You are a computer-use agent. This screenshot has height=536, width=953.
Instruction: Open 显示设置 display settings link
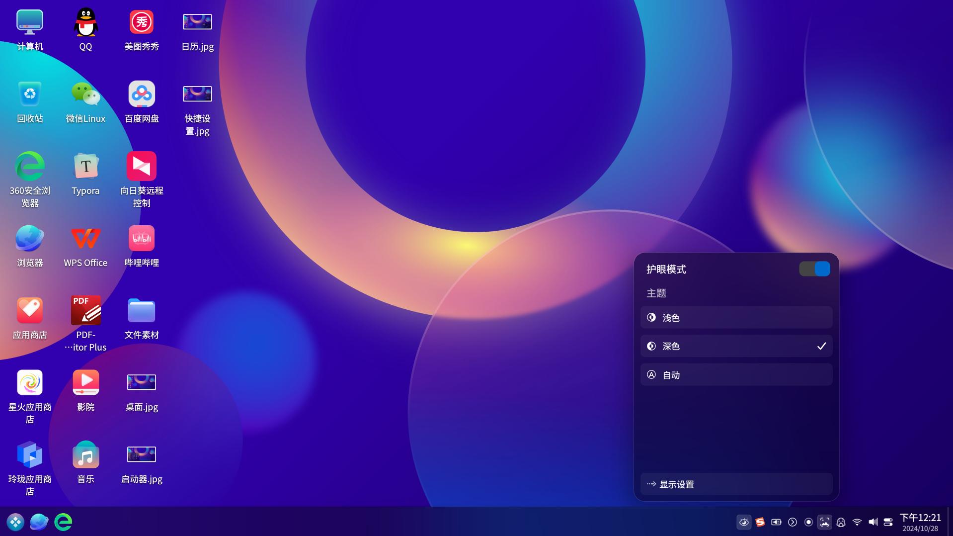click(x=736, y=484)
